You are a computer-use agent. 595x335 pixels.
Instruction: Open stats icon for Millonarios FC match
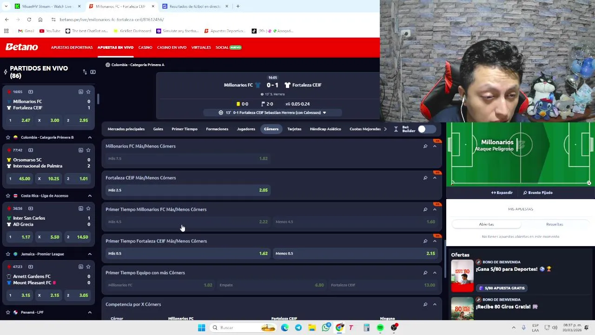80,92
